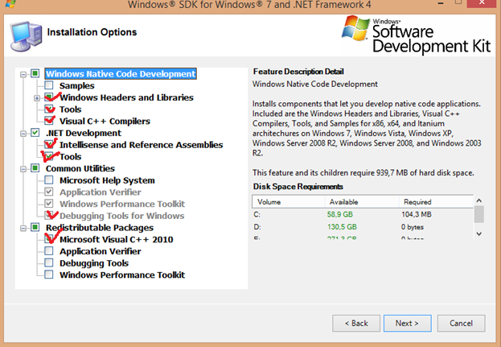Screen dimensions: 501x347
Task: Click the Cancel button
Action: pos(461,324)
